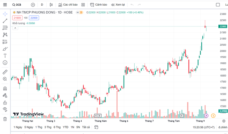Remove drawings with trash icon

pyautogui.click(x=5, y=119)
